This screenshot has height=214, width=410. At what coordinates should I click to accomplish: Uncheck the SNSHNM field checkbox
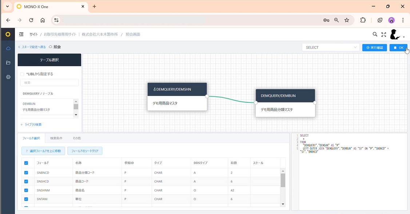26,190
